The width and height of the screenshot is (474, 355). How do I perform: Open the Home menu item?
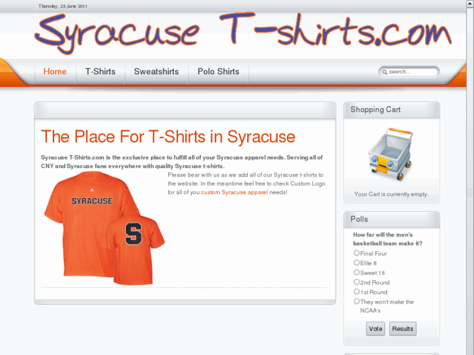click(x=55, y=72)
